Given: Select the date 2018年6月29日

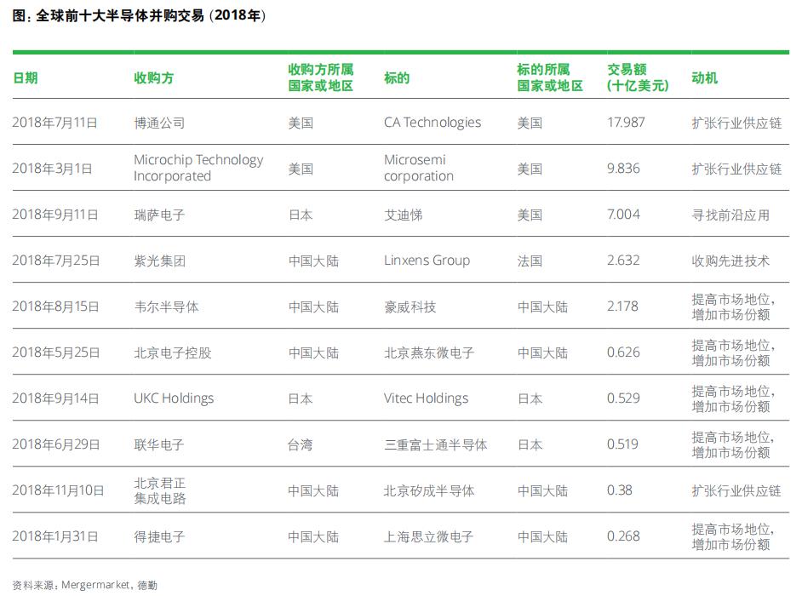Looking at the screenshot, I should (55, 445).
